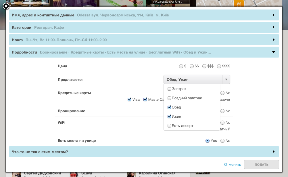Viewport: 288px width, 177px height.
Task: Check the Поздний завтрак option
Action: click(169, 98)
